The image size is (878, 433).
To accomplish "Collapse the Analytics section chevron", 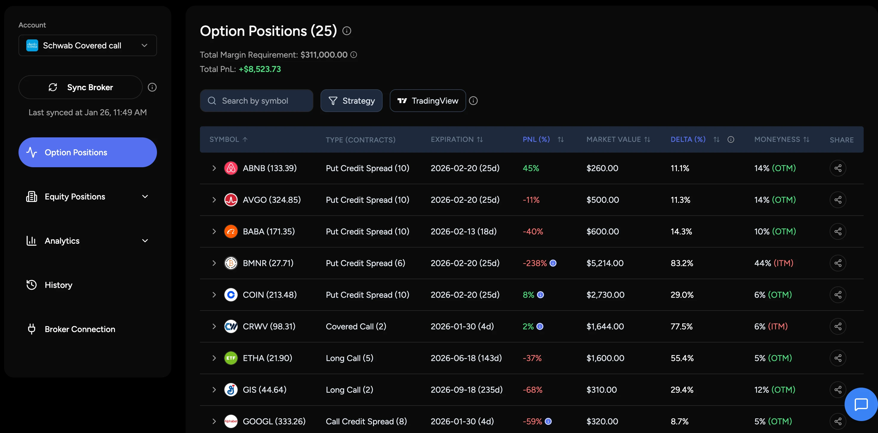I will (x=145, y=240).
